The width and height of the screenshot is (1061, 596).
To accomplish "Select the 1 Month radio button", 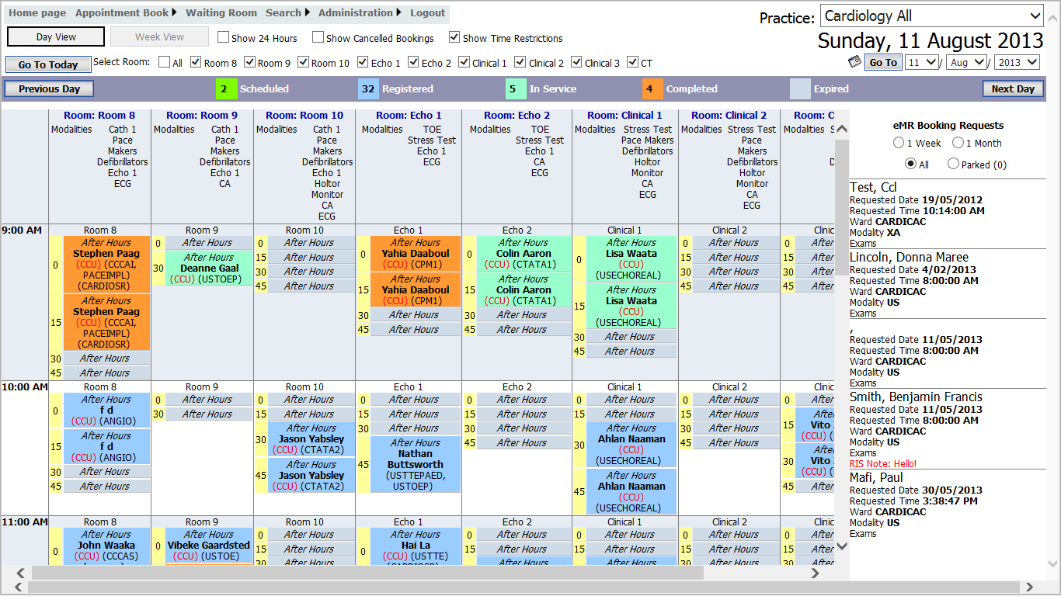I will point(958,143).
